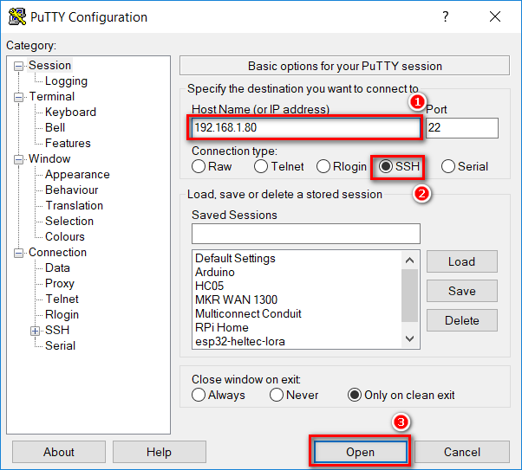The height and width of the screenshot is (470, 522).
Task: Close the PuTTY Configuration window
Action: coord(495,16)
